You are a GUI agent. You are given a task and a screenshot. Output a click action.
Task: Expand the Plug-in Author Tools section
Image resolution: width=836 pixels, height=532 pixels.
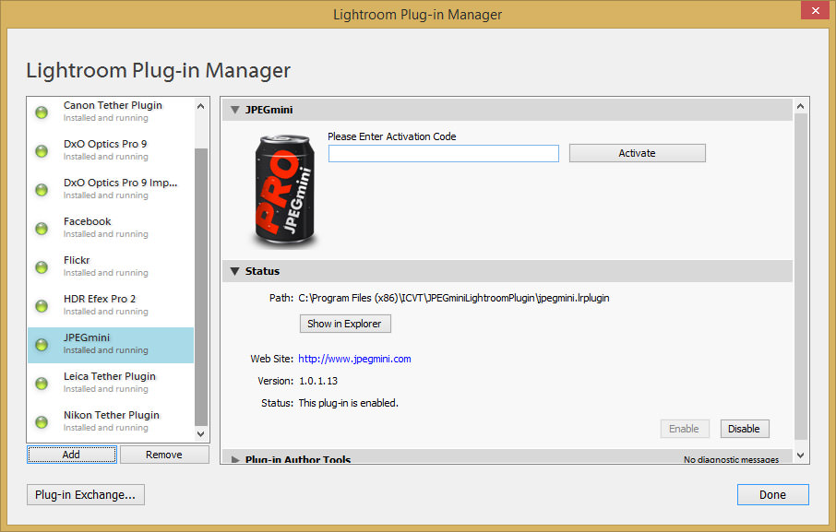tap(234, 459)
